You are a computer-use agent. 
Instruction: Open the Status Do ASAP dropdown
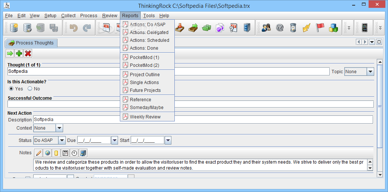(x=62, y=140)
